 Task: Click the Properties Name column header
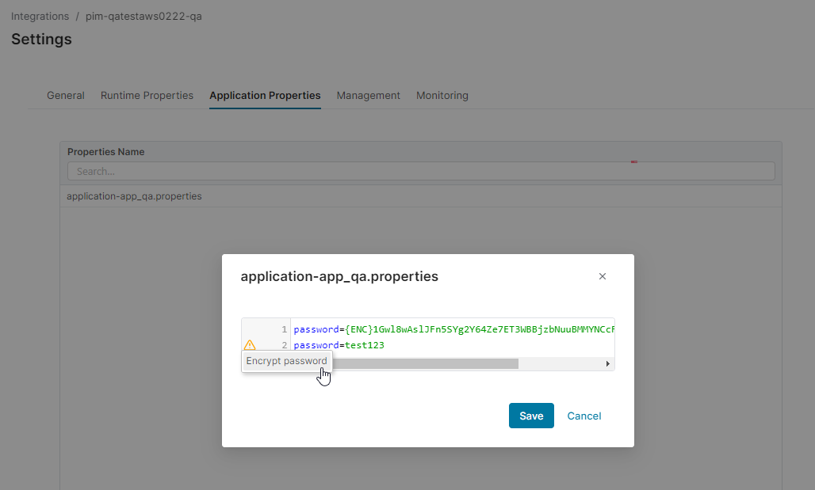click(x=105, y=151)
